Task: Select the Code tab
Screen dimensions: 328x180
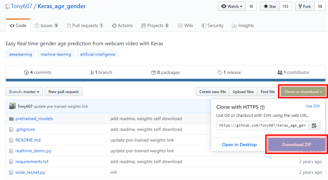Action: (18, 25)
